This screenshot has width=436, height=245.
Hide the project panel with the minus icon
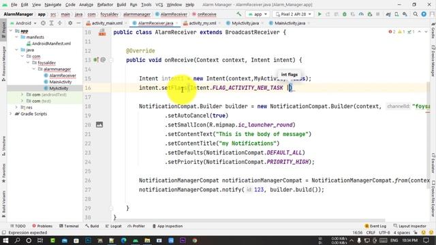pos(79,23)
